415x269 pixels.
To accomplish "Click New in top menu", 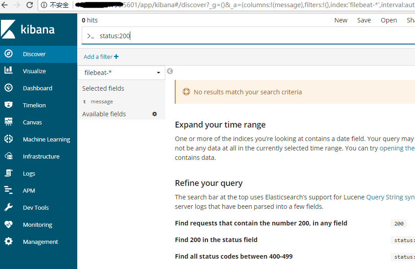I will [340, 20].
